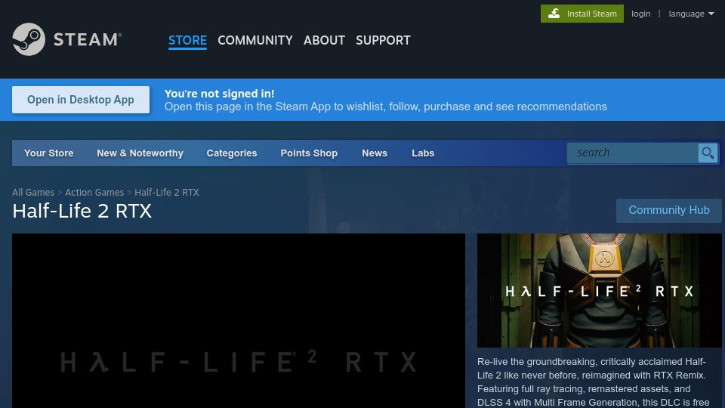Click the game description starting "Re-live the groundbreaking"

tap(594, 382)
